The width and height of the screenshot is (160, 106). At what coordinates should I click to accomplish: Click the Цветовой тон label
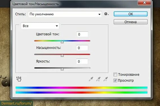coord(48,34)
